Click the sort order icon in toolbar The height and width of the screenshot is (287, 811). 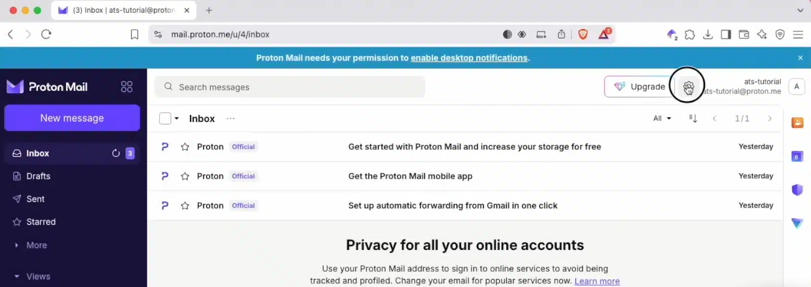point(693,118)
